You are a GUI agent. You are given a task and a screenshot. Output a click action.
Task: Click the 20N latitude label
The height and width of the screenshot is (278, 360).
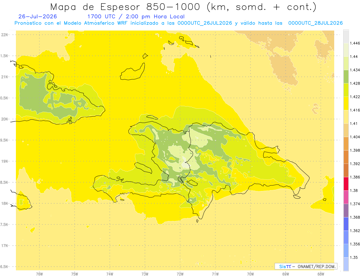(x=5, y=119)
